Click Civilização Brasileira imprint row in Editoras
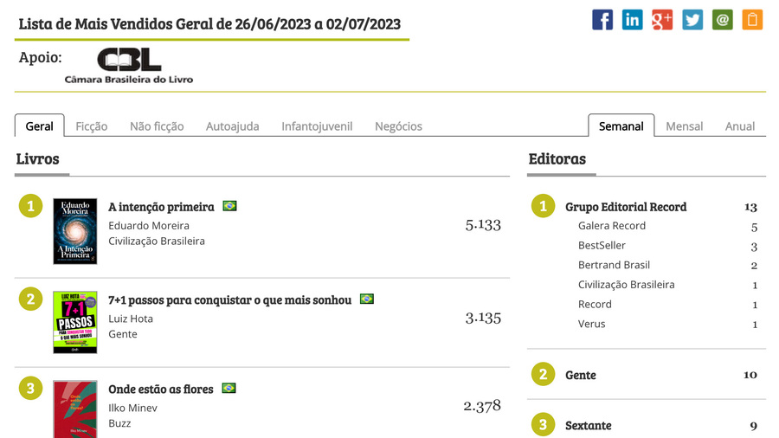Screen dimensions: 779x438 click(667, 285)
